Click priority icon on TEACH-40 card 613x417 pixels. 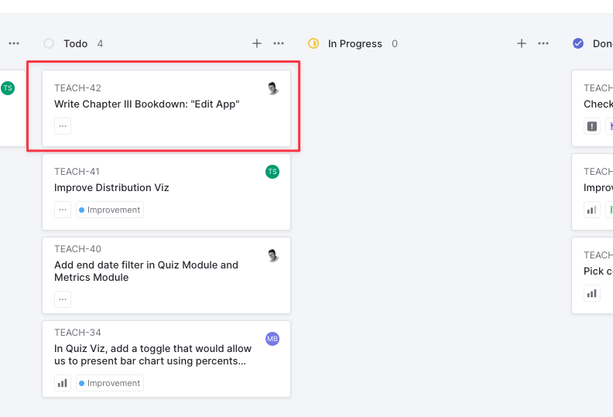pyautogui.click(x=63, y=299)
